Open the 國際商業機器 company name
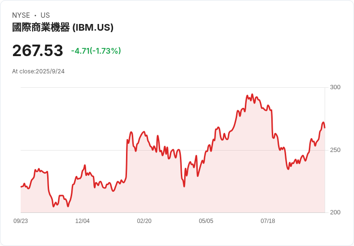 (x=41, y=27)
